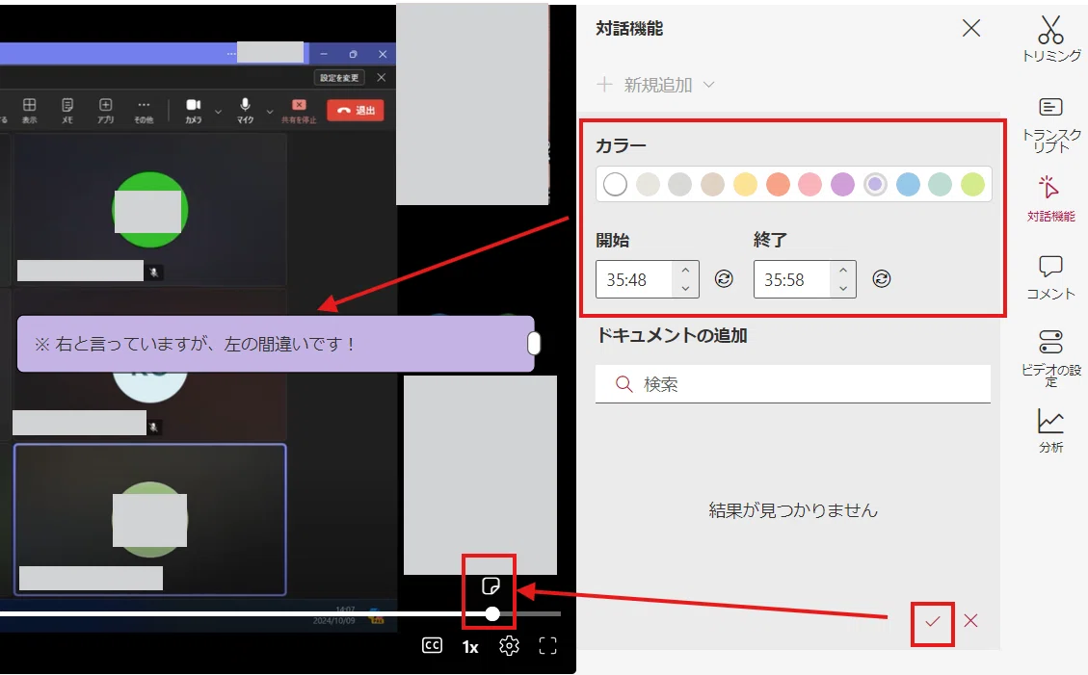
Task: Select the selected lavender color swatch
Action: tap(875, 184)
